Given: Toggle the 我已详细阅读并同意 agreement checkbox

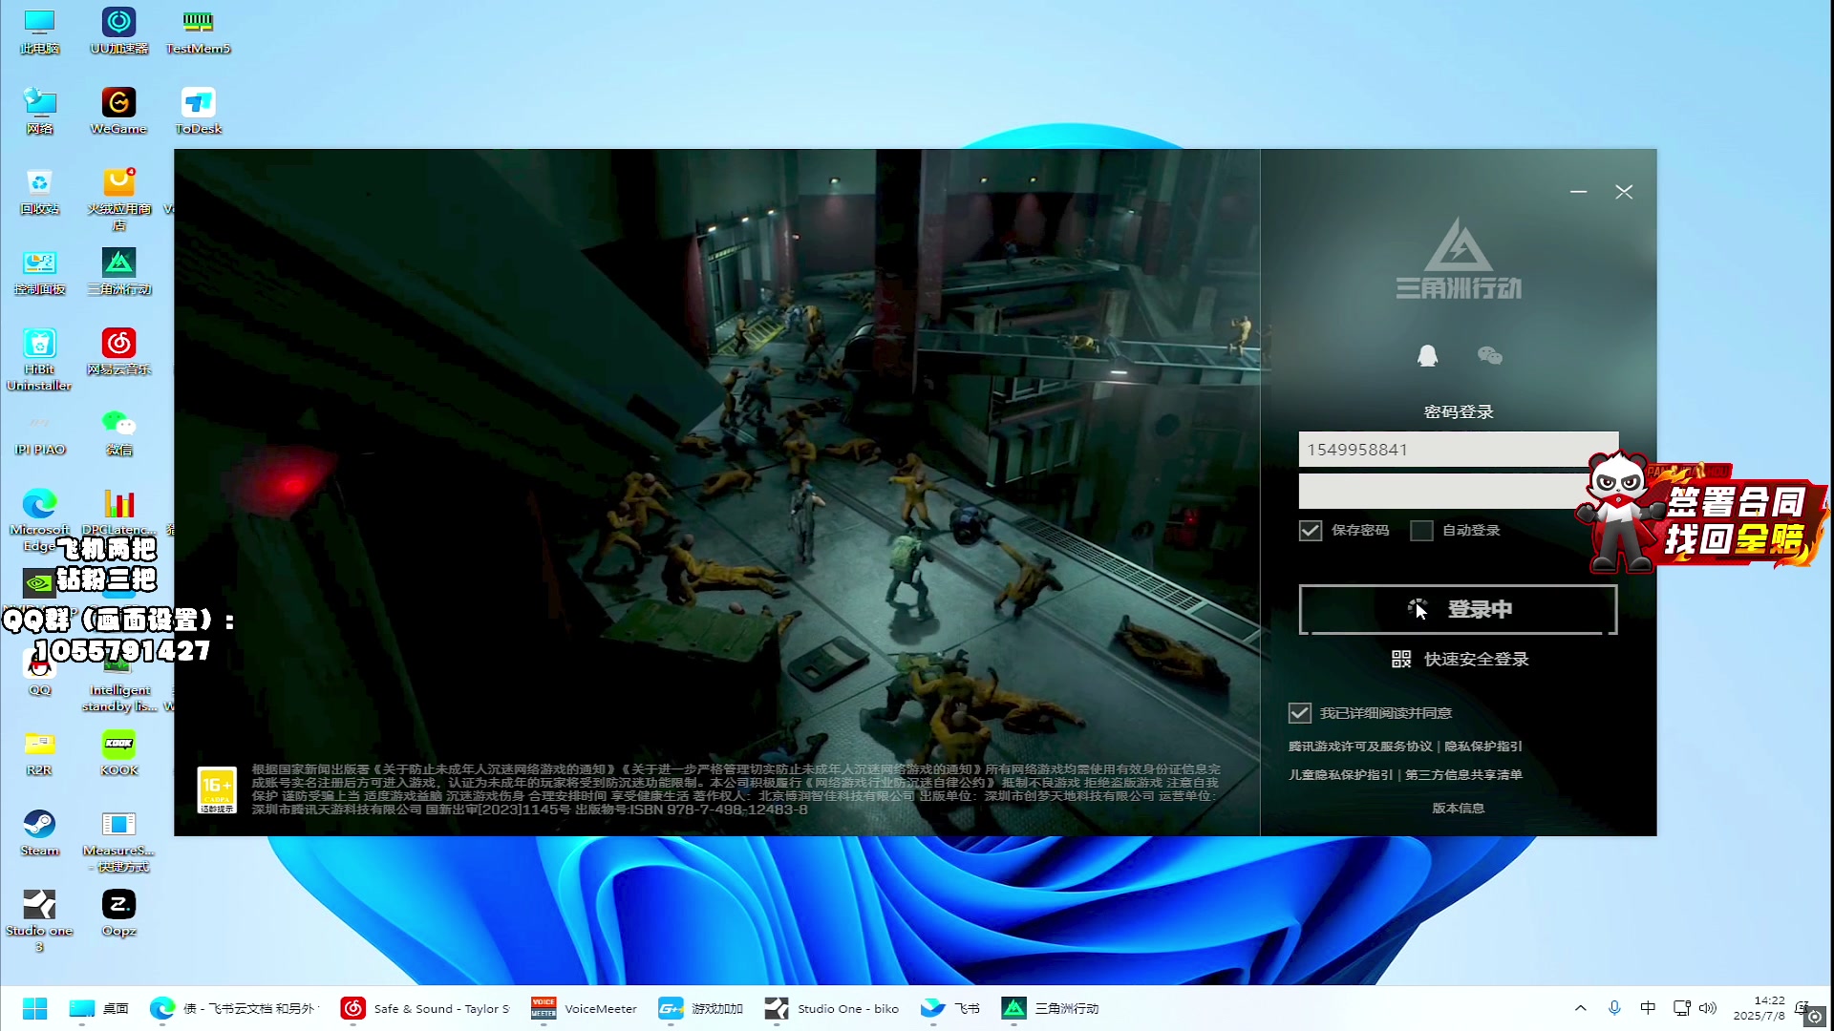Looking at the screenshot, I should point(1299,713).
